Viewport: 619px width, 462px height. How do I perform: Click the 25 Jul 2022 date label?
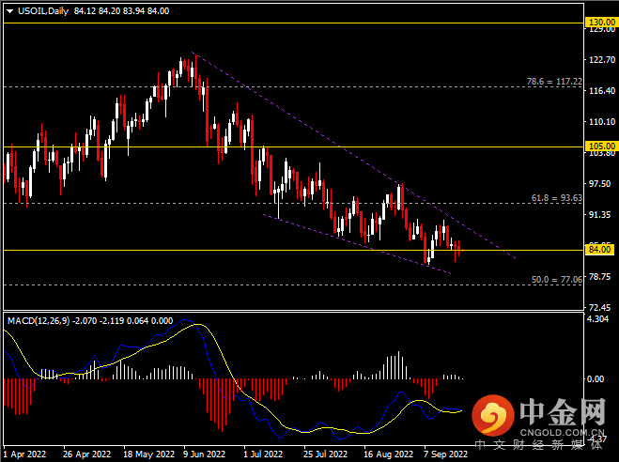pyautogui.click(x=326, y=454)
